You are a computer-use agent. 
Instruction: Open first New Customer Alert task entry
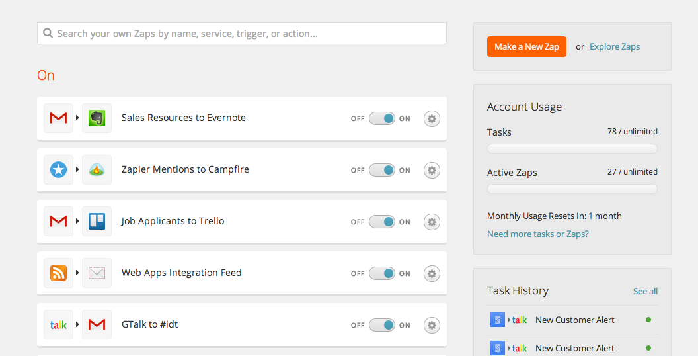[x=572, y=320]
